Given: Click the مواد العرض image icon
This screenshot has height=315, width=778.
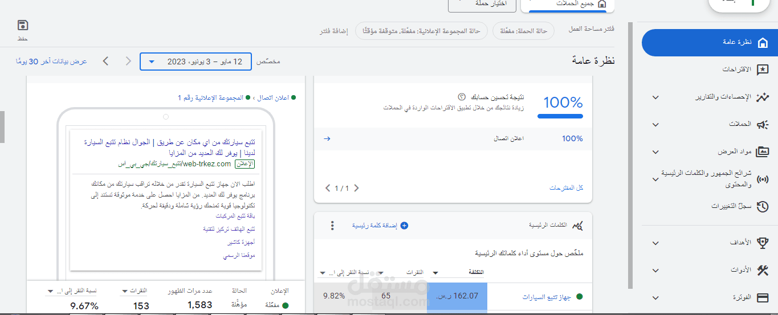Looking at the screenshot, I should (x=763, y=152).
